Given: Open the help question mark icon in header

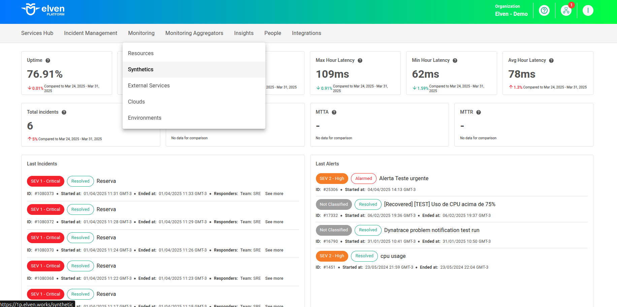Looking at the screenshot, I should coord(544,10).
